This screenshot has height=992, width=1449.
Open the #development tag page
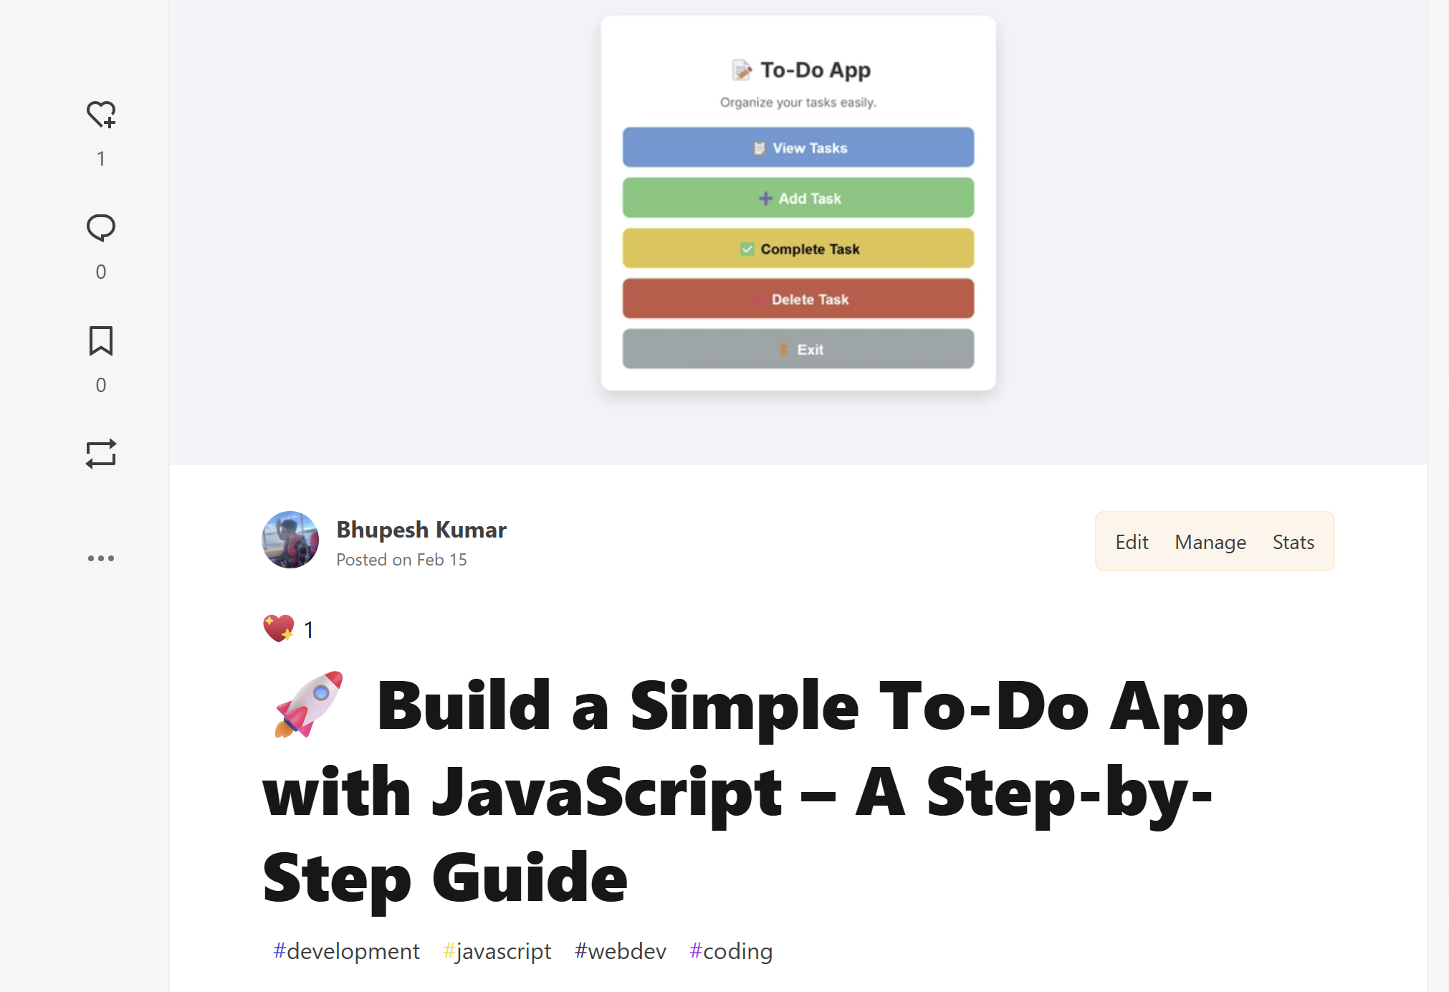(346, 950)
